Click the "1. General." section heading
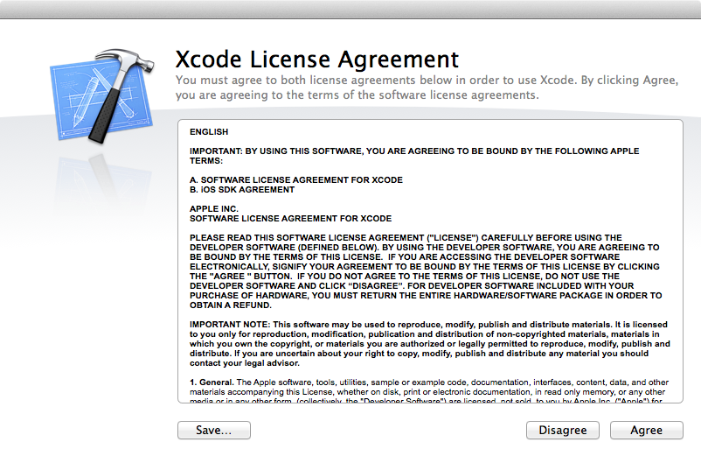 tap(212, 382)
